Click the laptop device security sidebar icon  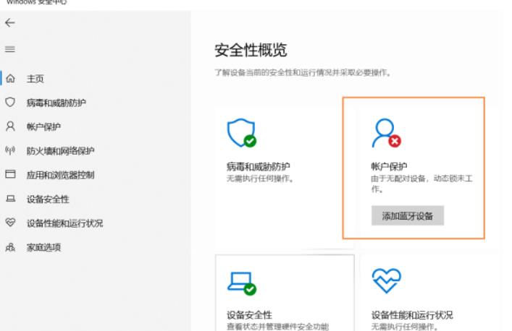(x=10, y=199)
